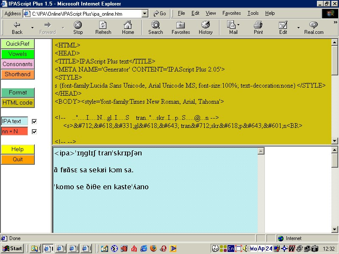Screen dimensions: 339x254
Task: Toggle the IPA text checkbox
Action: tap(34, 121)
